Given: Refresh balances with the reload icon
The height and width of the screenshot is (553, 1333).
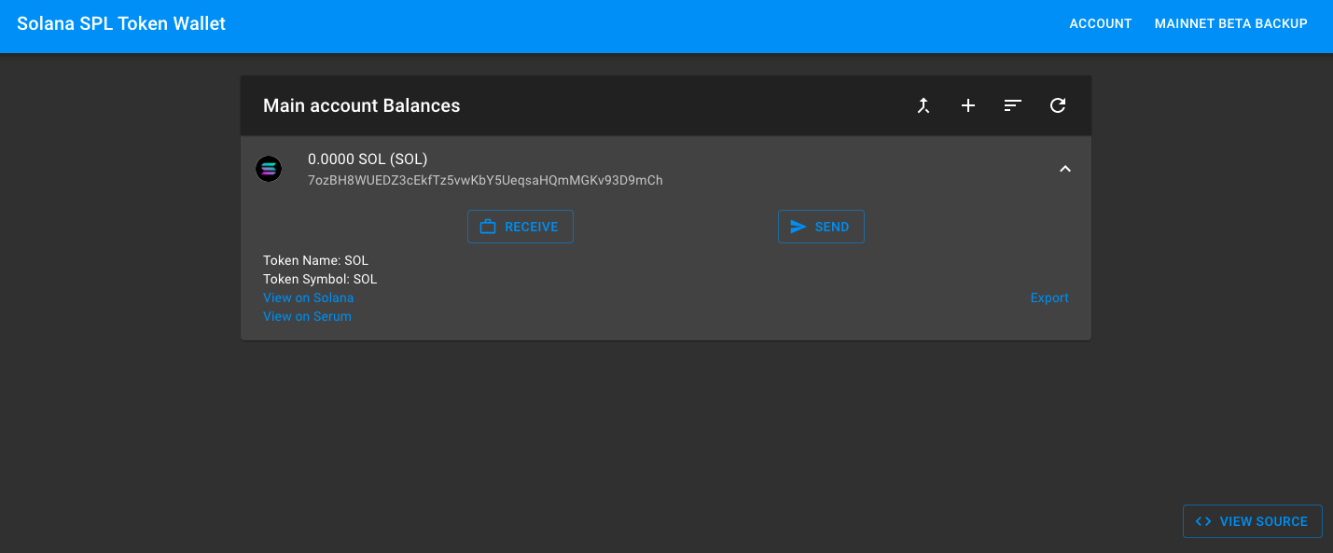Looking at the screenshot, I should (1058, 105).
